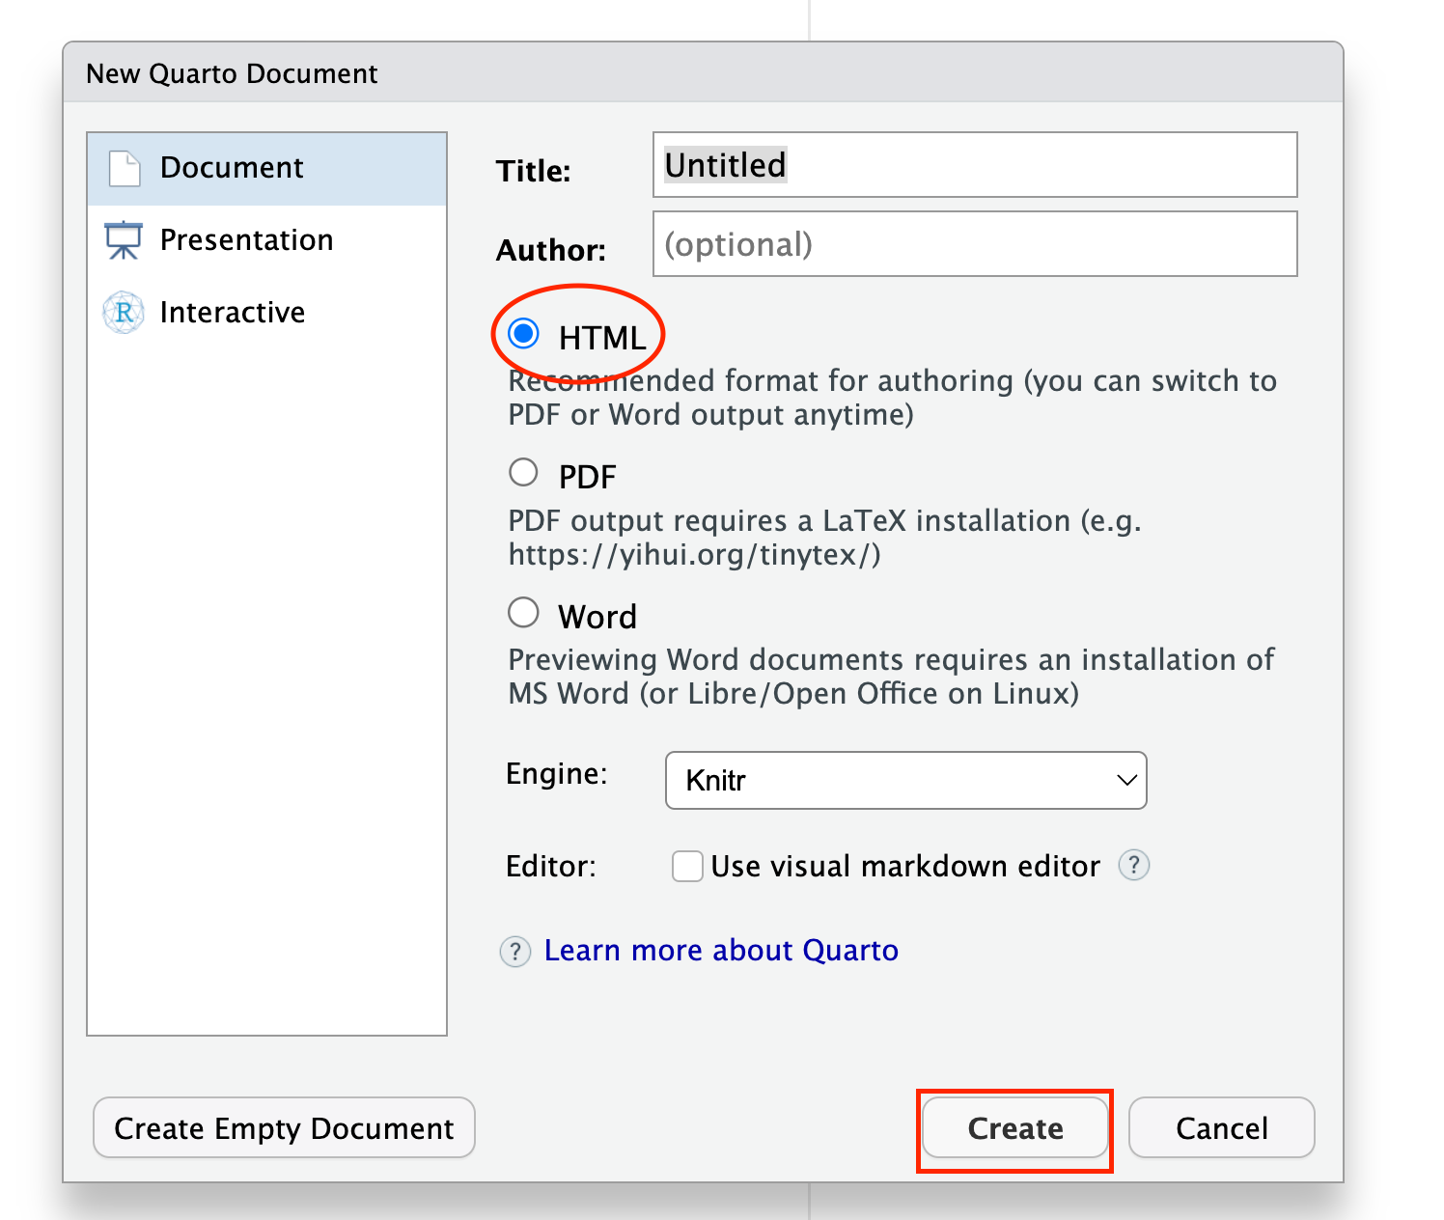Pick the Word output radio button
Image resolution: width=1444 pixels, height=1220 pixels.
(524, 613)
